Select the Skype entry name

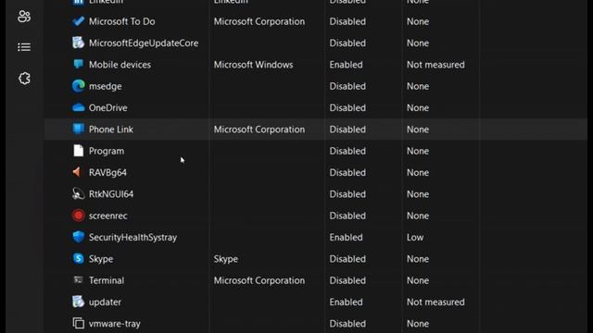click(x=101, y=259)
